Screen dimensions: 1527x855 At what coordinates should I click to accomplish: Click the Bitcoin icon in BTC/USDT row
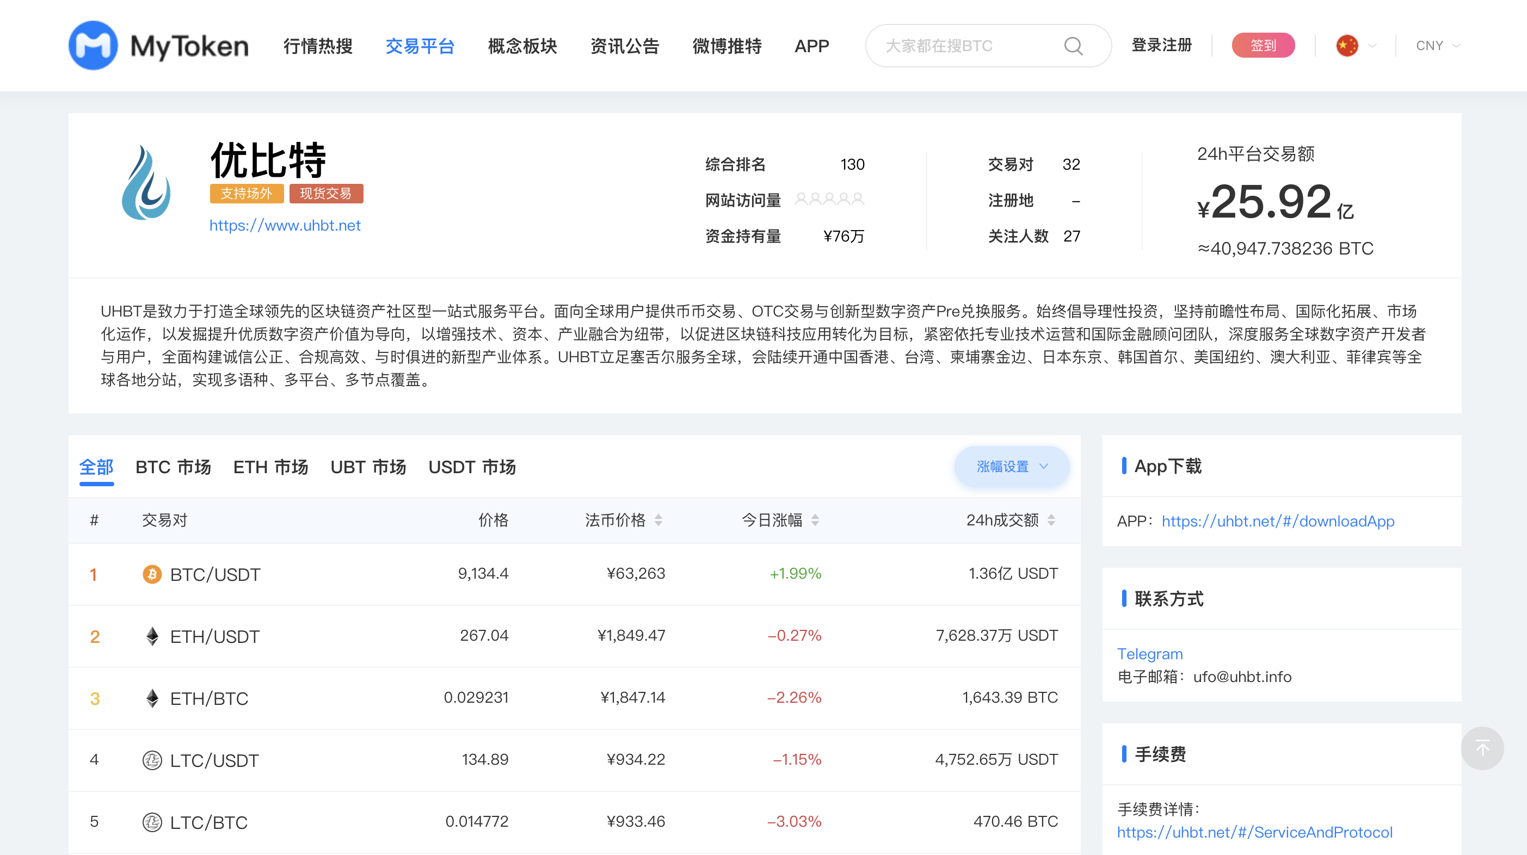pyautogui.click(x=152, y=574)
